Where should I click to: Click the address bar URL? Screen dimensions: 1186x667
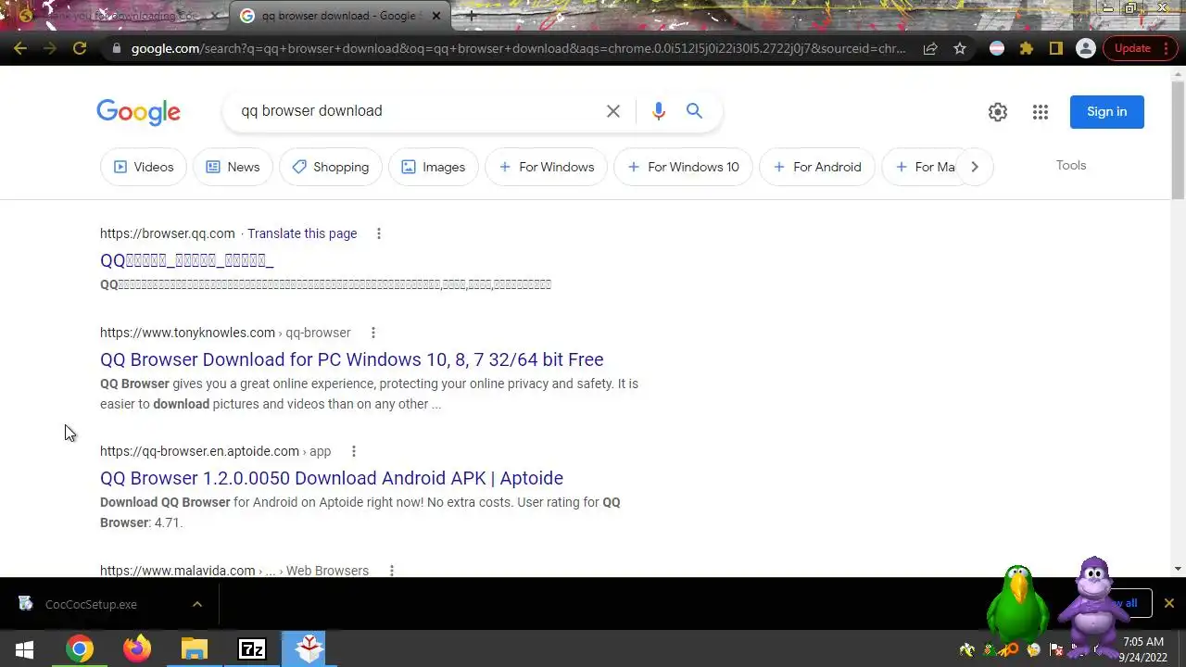coord(518,48)
